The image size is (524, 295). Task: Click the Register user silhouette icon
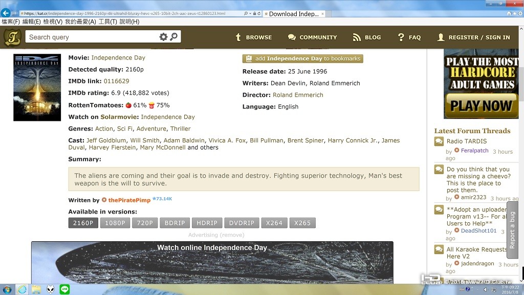(441, 37)
